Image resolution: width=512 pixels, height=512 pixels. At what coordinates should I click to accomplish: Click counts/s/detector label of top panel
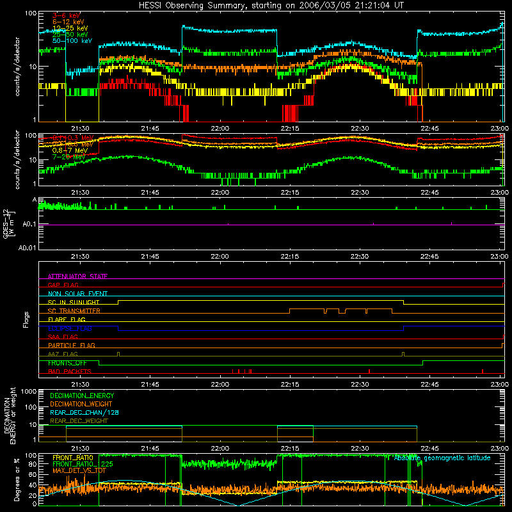coord(17,67)
